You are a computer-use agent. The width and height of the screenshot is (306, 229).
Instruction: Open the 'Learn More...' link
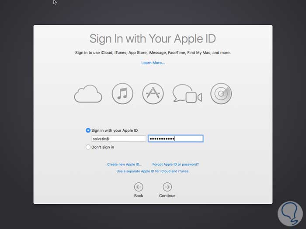coord(153,63)
